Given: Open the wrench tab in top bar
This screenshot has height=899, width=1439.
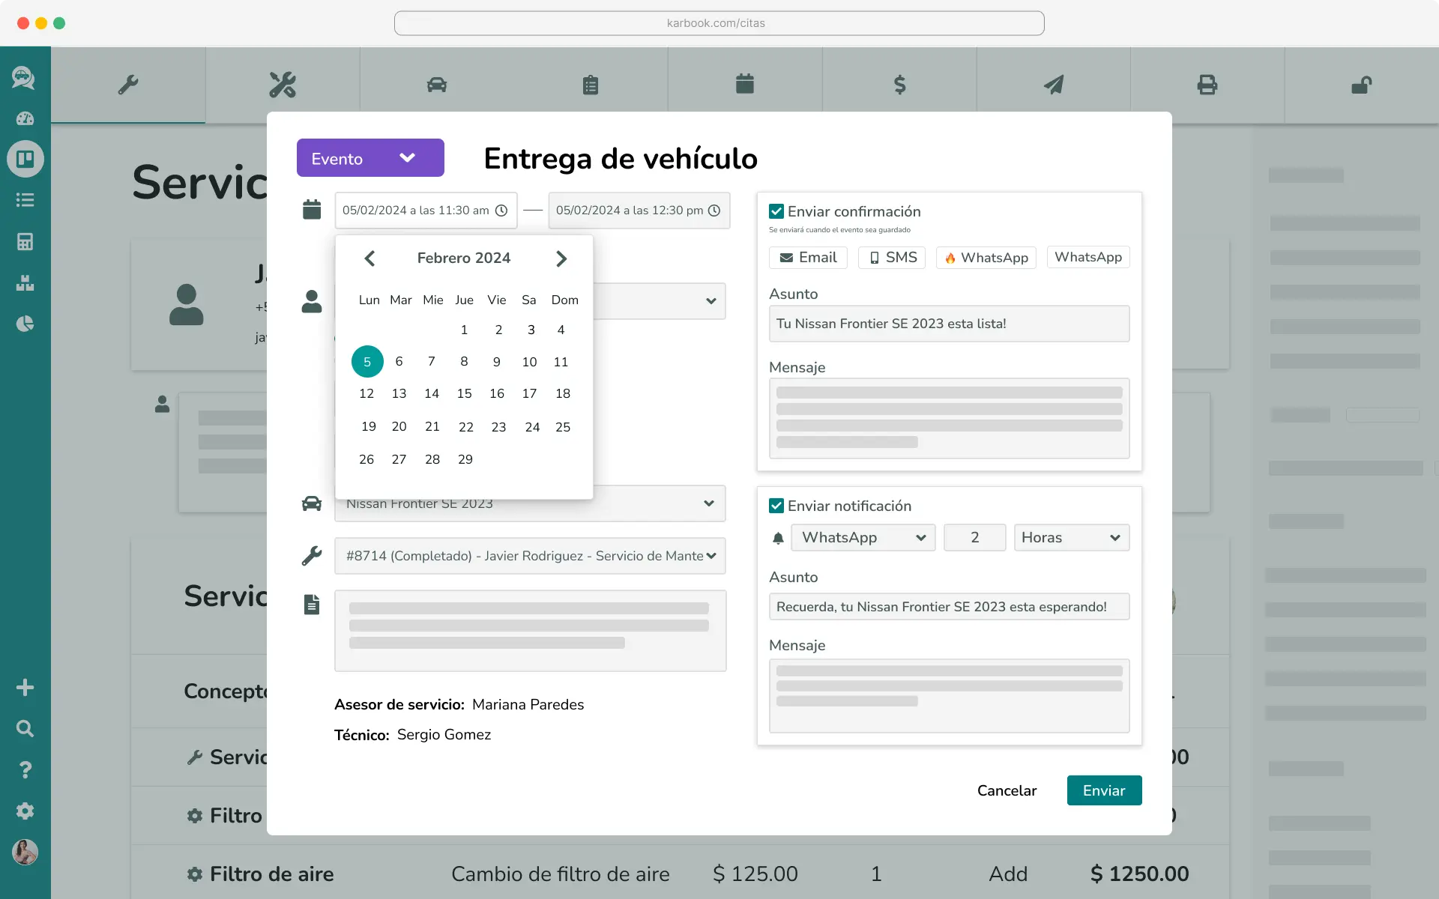Looking at the screenshot, I should tap(128, 85).
